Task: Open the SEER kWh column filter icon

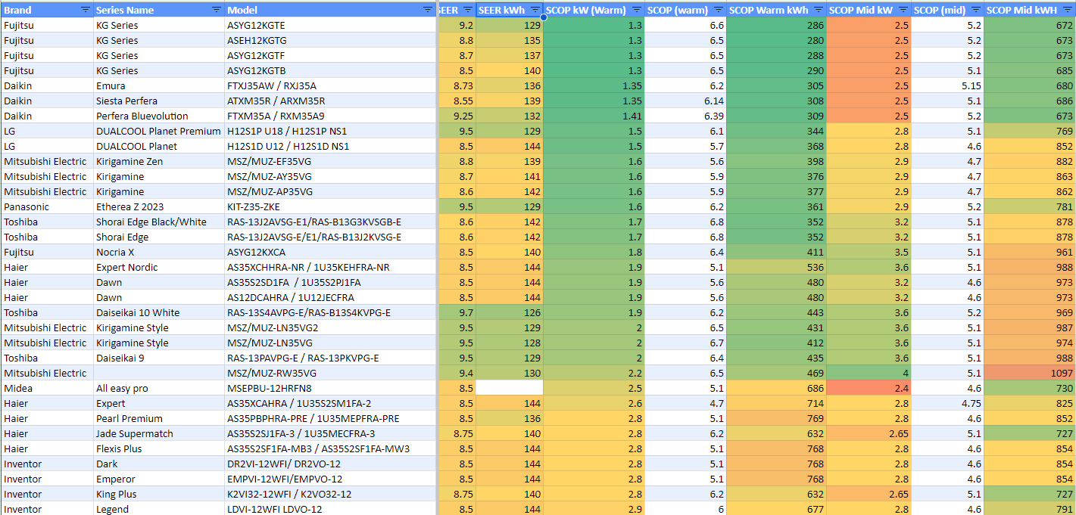Action: (x=535, y=10)
